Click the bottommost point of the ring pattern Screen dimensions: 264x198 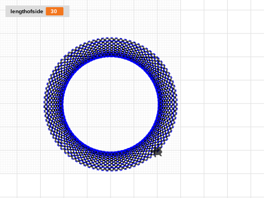point(111,170)
